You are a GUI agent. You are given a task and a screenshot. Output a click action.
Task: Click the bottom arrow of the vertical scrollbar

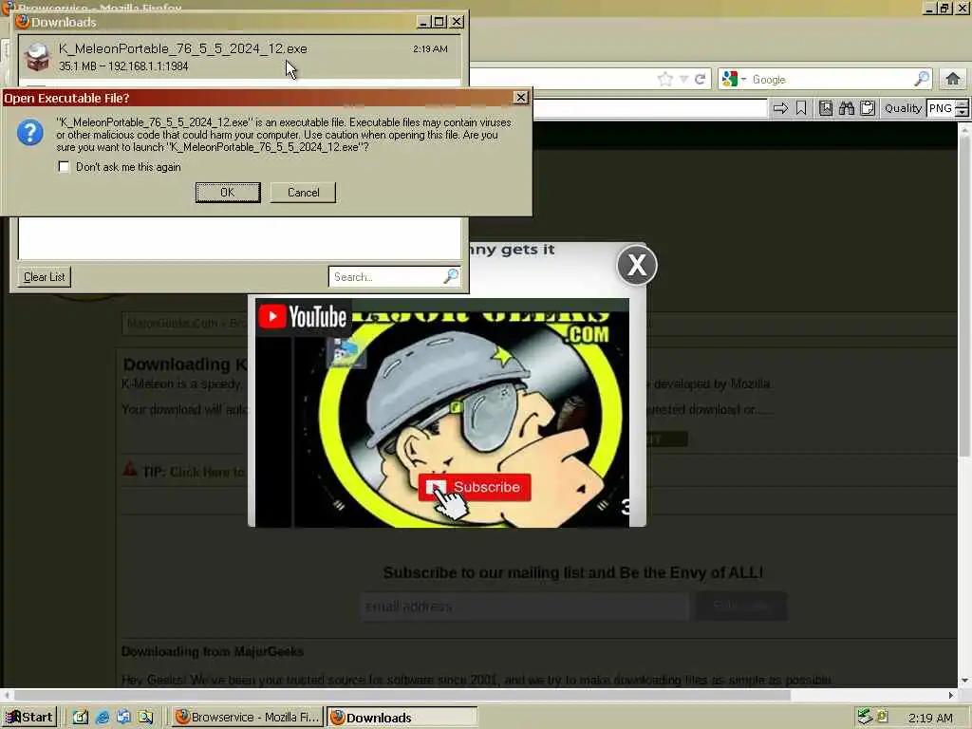pyautogui.click(x=964, y=680)
